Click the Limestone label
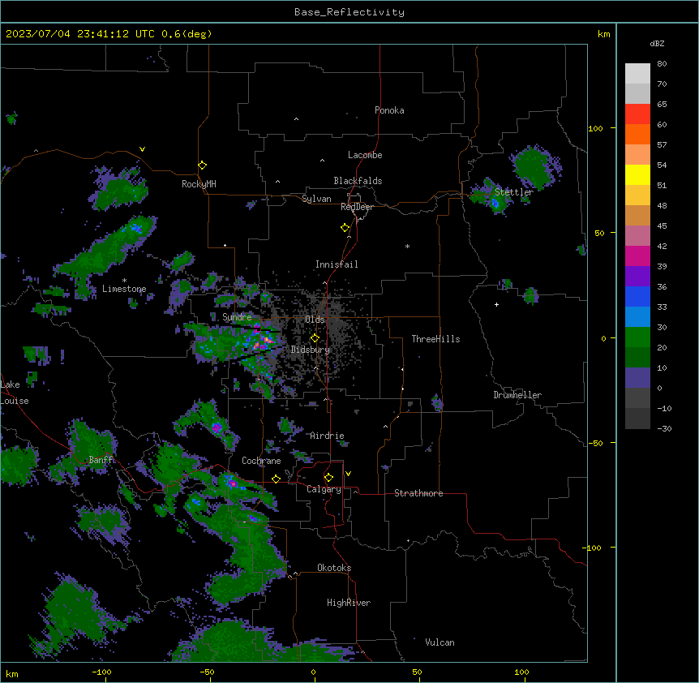Viewport: 699px width, 683px height. [x=124, y=289]
